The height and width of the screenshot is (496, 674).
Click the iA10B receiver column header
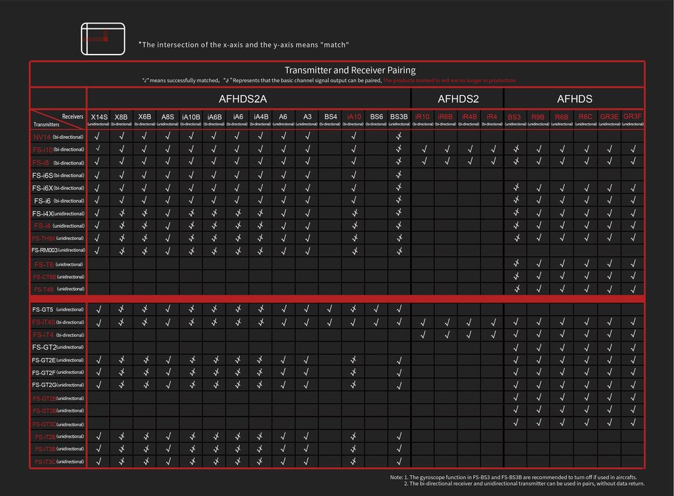191,119
